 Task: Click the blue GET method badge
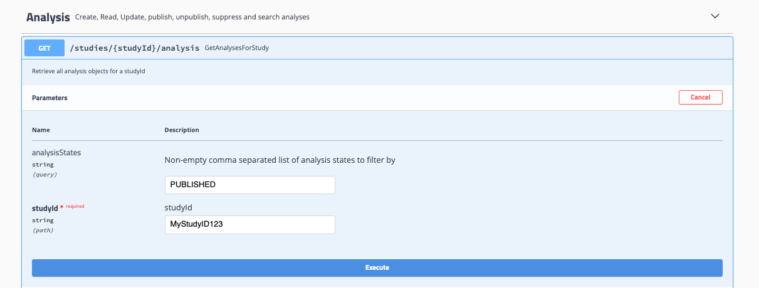pos(44,48)
